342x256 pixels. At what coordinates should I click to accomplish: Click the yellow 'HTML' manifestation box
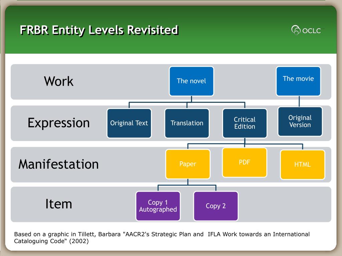click(303, 165)
